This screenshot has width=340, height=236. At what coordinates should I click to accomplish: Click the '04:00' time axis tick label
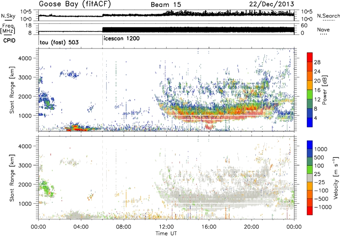(81, 227)
